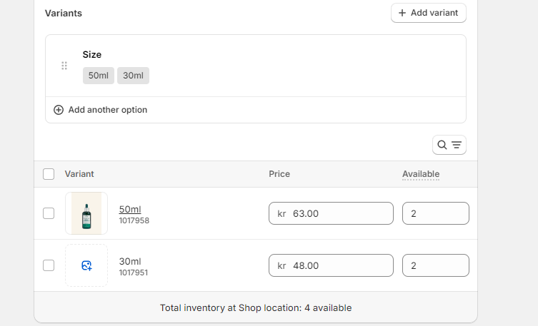Open the 50ml variant product thumbnail
Screen dimensions: 538x326
click(86, 213)
